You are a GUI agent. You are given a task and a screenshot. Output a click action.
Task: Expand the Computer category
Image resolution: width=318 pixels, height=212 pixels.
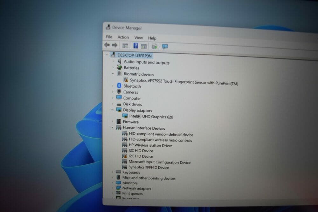point(113,98)
